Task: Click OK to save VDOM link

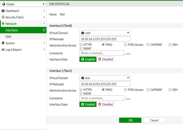Action: coord(130,120)
